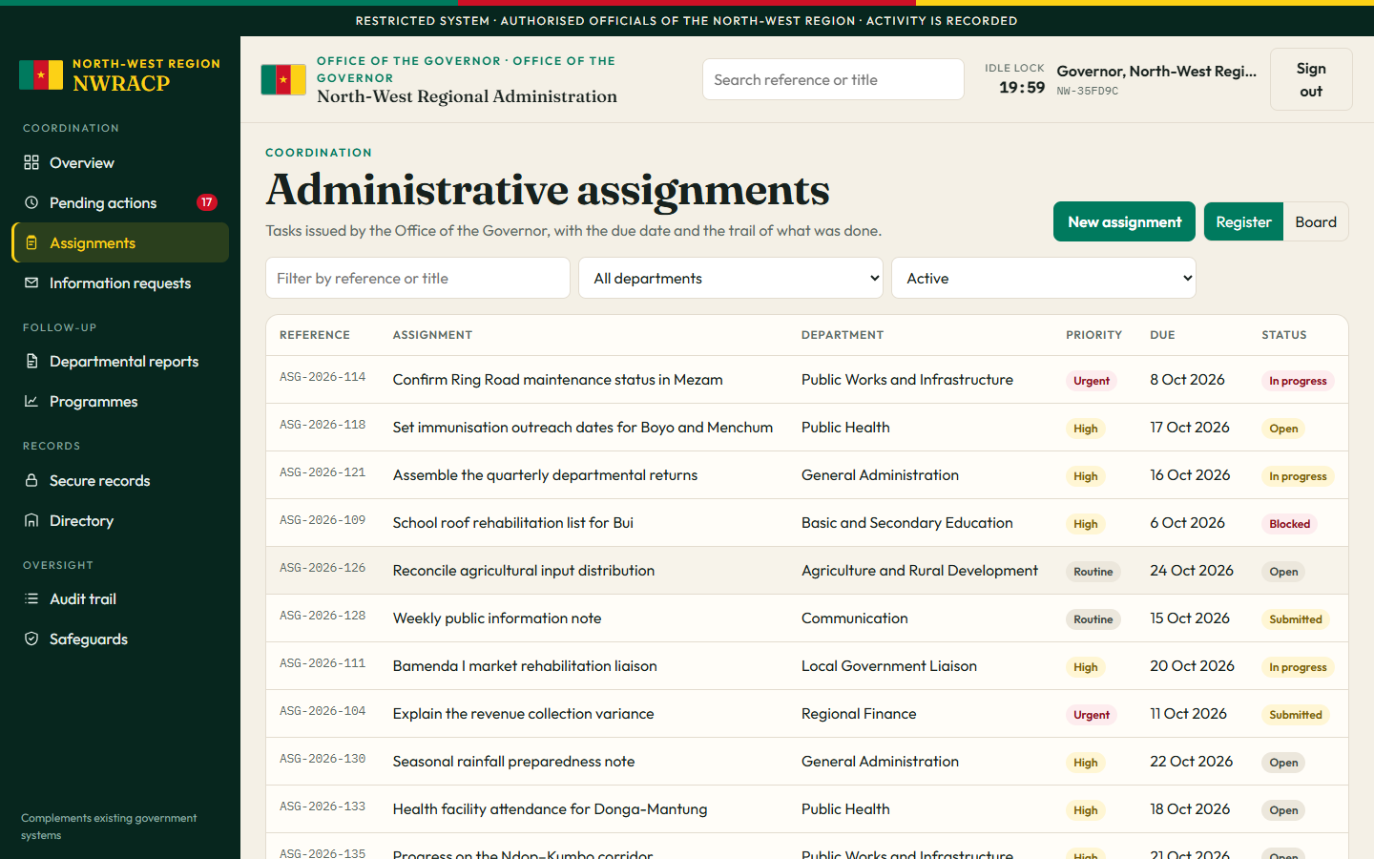The image size is (1374, 859).
Task: Click the Search reference or title field
Action: point(833,79)
